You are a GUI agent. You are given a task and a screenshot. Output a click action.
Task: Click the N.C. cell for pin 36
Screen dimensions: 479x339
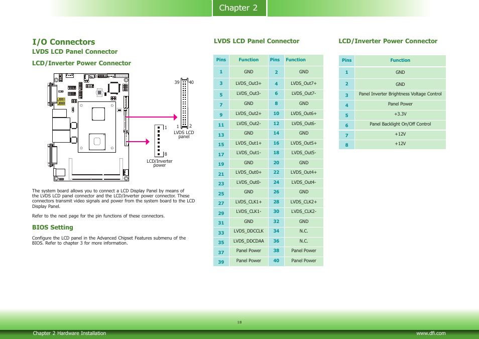tap(304, 241)
